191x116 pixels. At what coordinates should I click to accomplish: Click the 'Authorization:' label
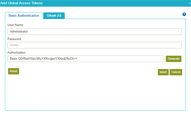click(17, 53)
